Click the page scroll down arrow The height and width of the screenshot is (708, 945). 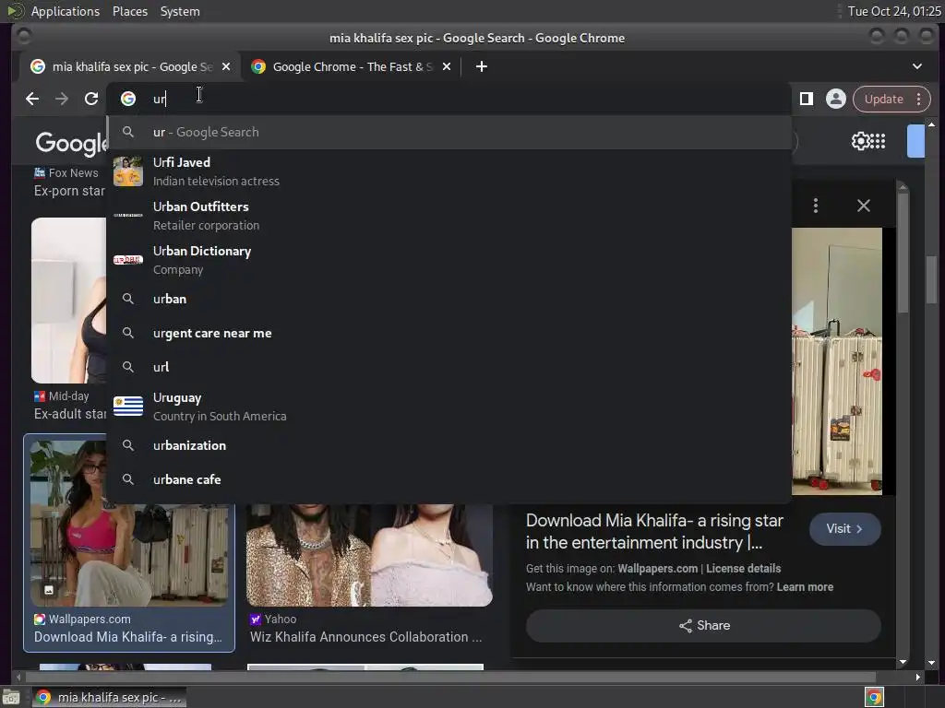(x=931, y=662)
